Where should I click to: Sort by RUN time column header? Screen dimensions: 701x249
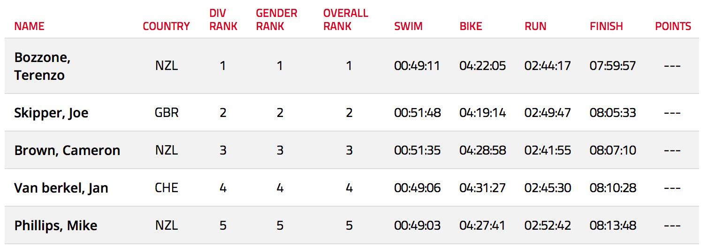[535, 26]
